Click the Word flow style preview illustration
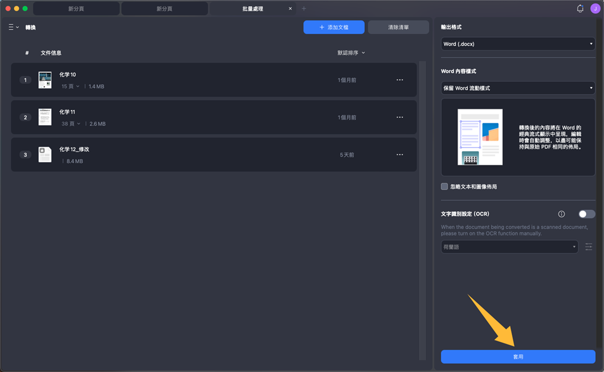Viewport: 604px width, 372px height. (x=480, y=137)
